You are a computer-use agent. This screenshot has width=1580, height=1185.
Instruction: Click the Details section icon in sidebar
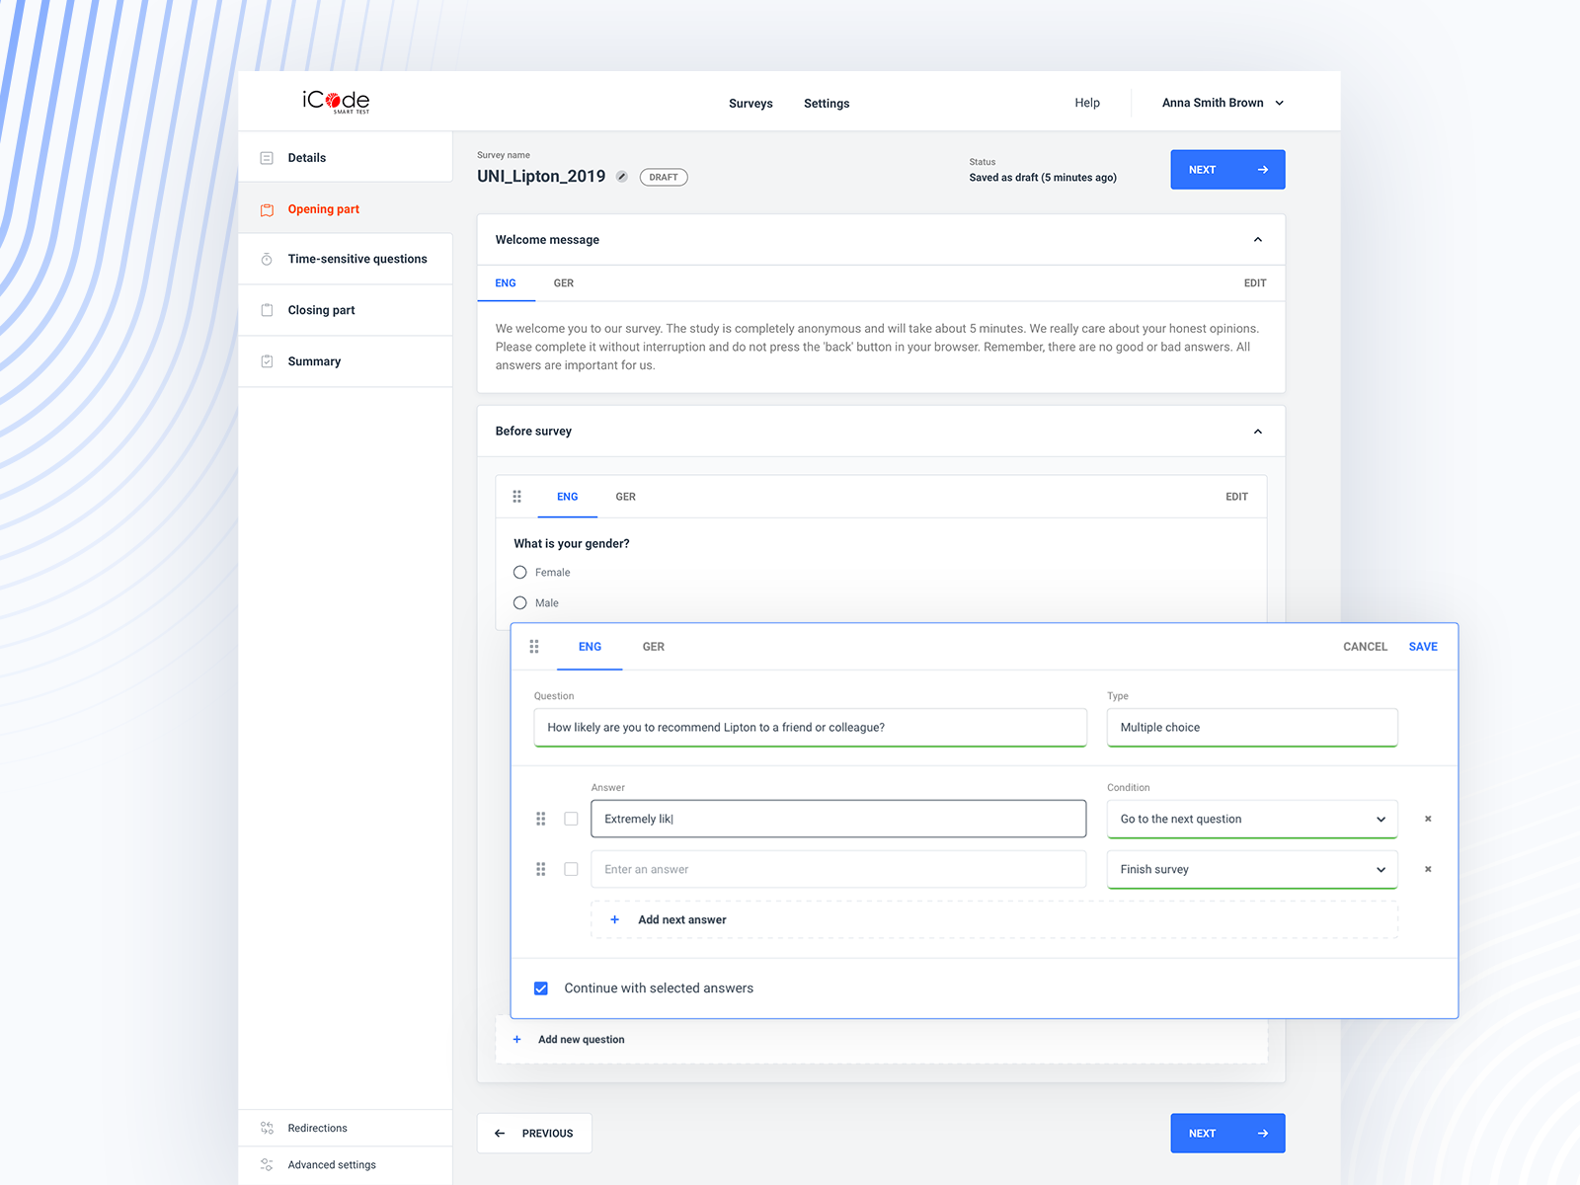coord(267,157)
